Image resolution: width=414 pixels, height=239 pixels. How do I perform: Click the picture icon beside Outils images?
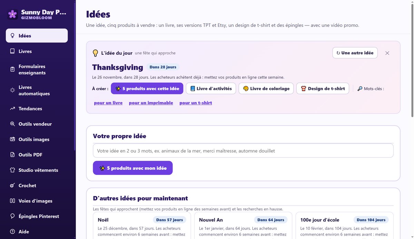pos(12,139)
